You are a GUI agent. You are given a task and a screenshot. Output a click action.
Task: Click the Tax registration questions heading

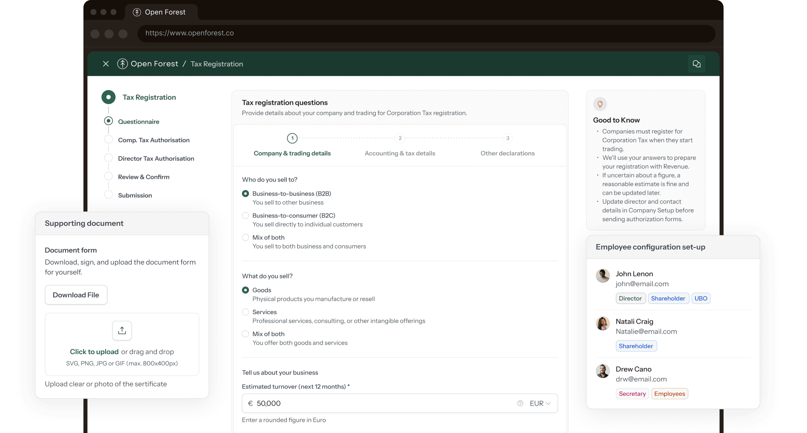click(x=285, y=102)
